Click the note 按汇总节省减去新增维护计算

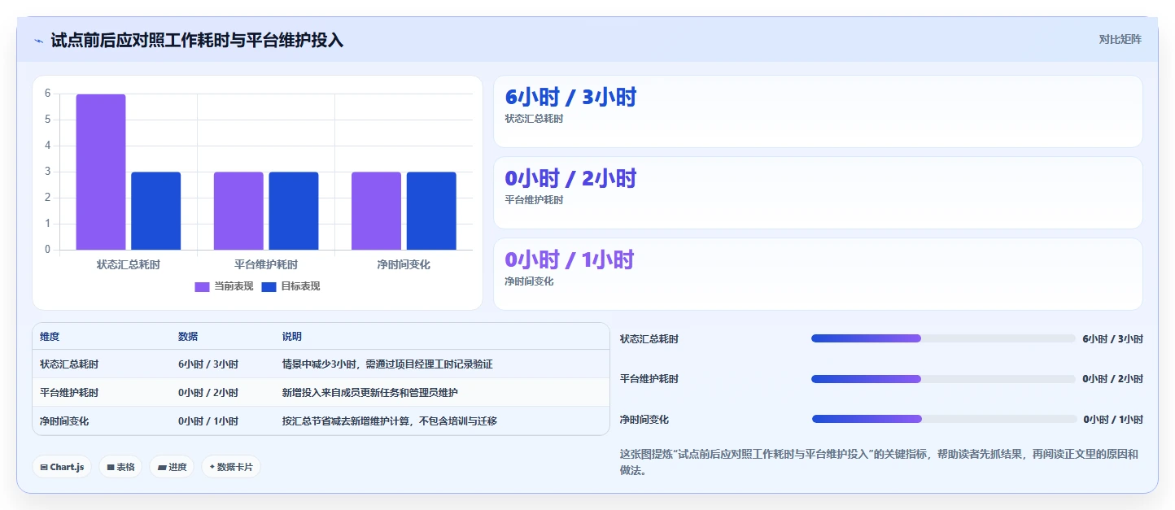point(390,421)
